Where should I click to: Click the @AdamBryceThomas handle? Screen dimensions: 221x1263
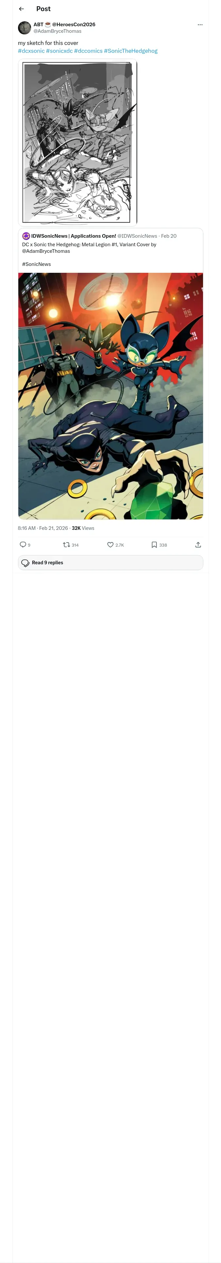(57, 31)
